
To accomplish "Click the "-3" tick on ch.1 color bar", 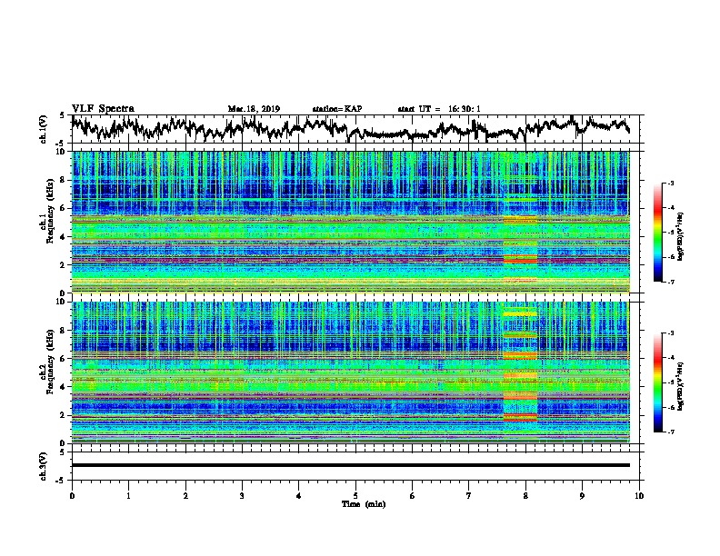I will tap(670, 183).
